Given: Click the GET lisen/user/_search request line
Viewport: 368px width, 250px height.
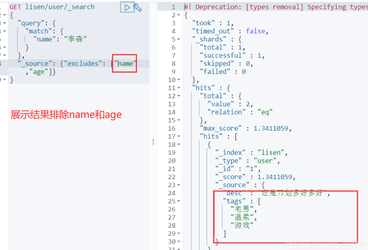Looking at the screenshot, I should pos(52,7).
